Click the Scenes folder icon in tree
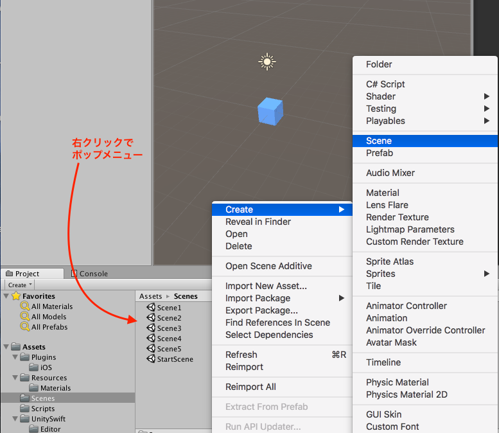Viewport: 499px width, 433px height. pos(24,398)
